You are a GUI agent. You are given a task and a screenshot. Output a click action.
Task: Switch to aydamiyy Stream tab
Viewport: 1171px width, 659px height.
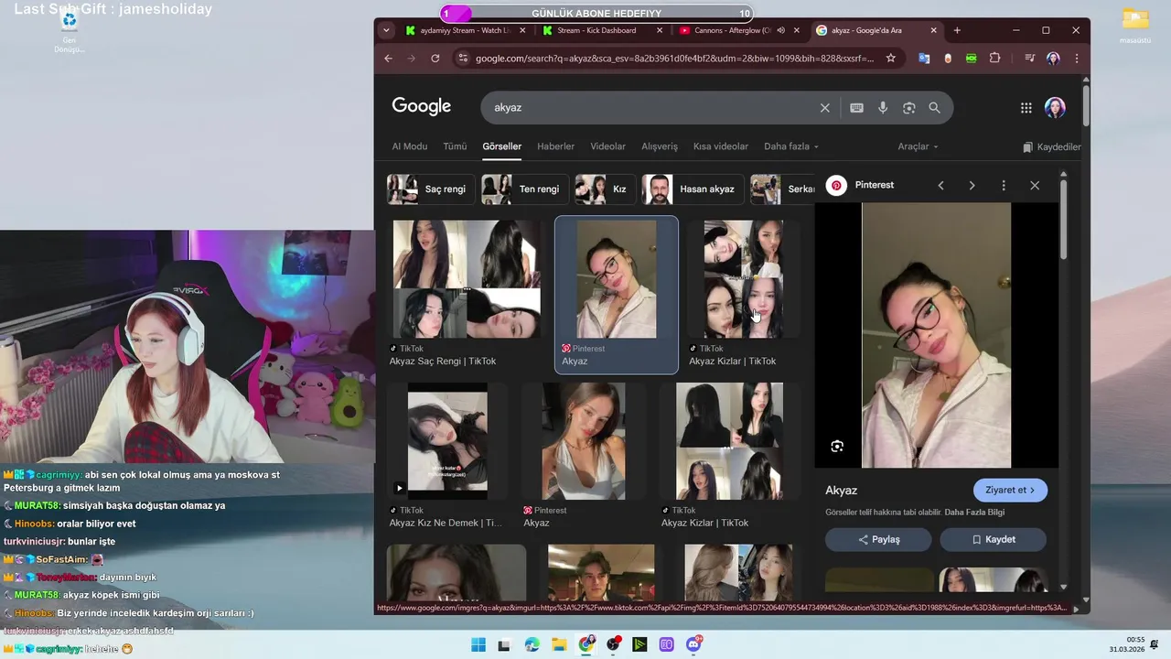tap(466, 30)
